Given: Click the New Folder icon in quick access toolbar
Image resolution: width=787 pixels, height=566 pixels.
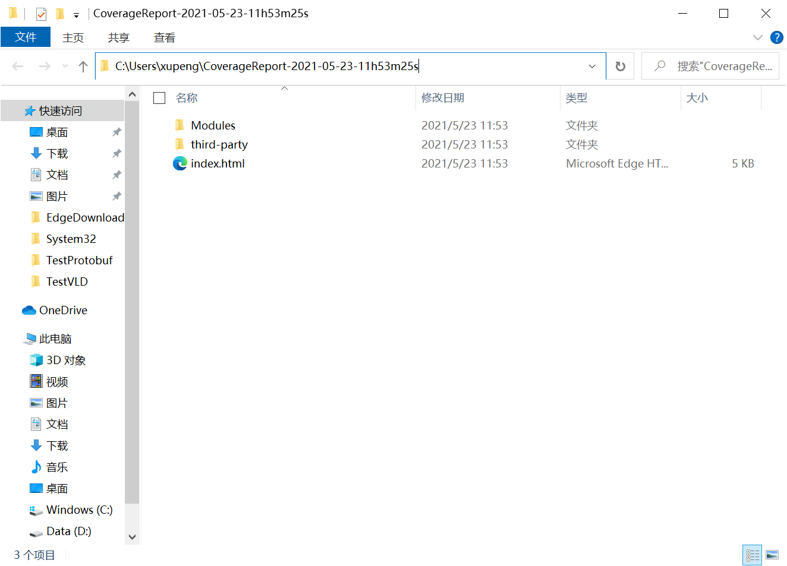Looking at the screenshot, I should point(59,13).
